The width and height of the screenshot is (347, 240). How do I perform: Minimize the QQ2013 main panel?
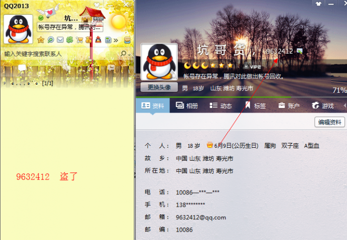click(110, 4)
